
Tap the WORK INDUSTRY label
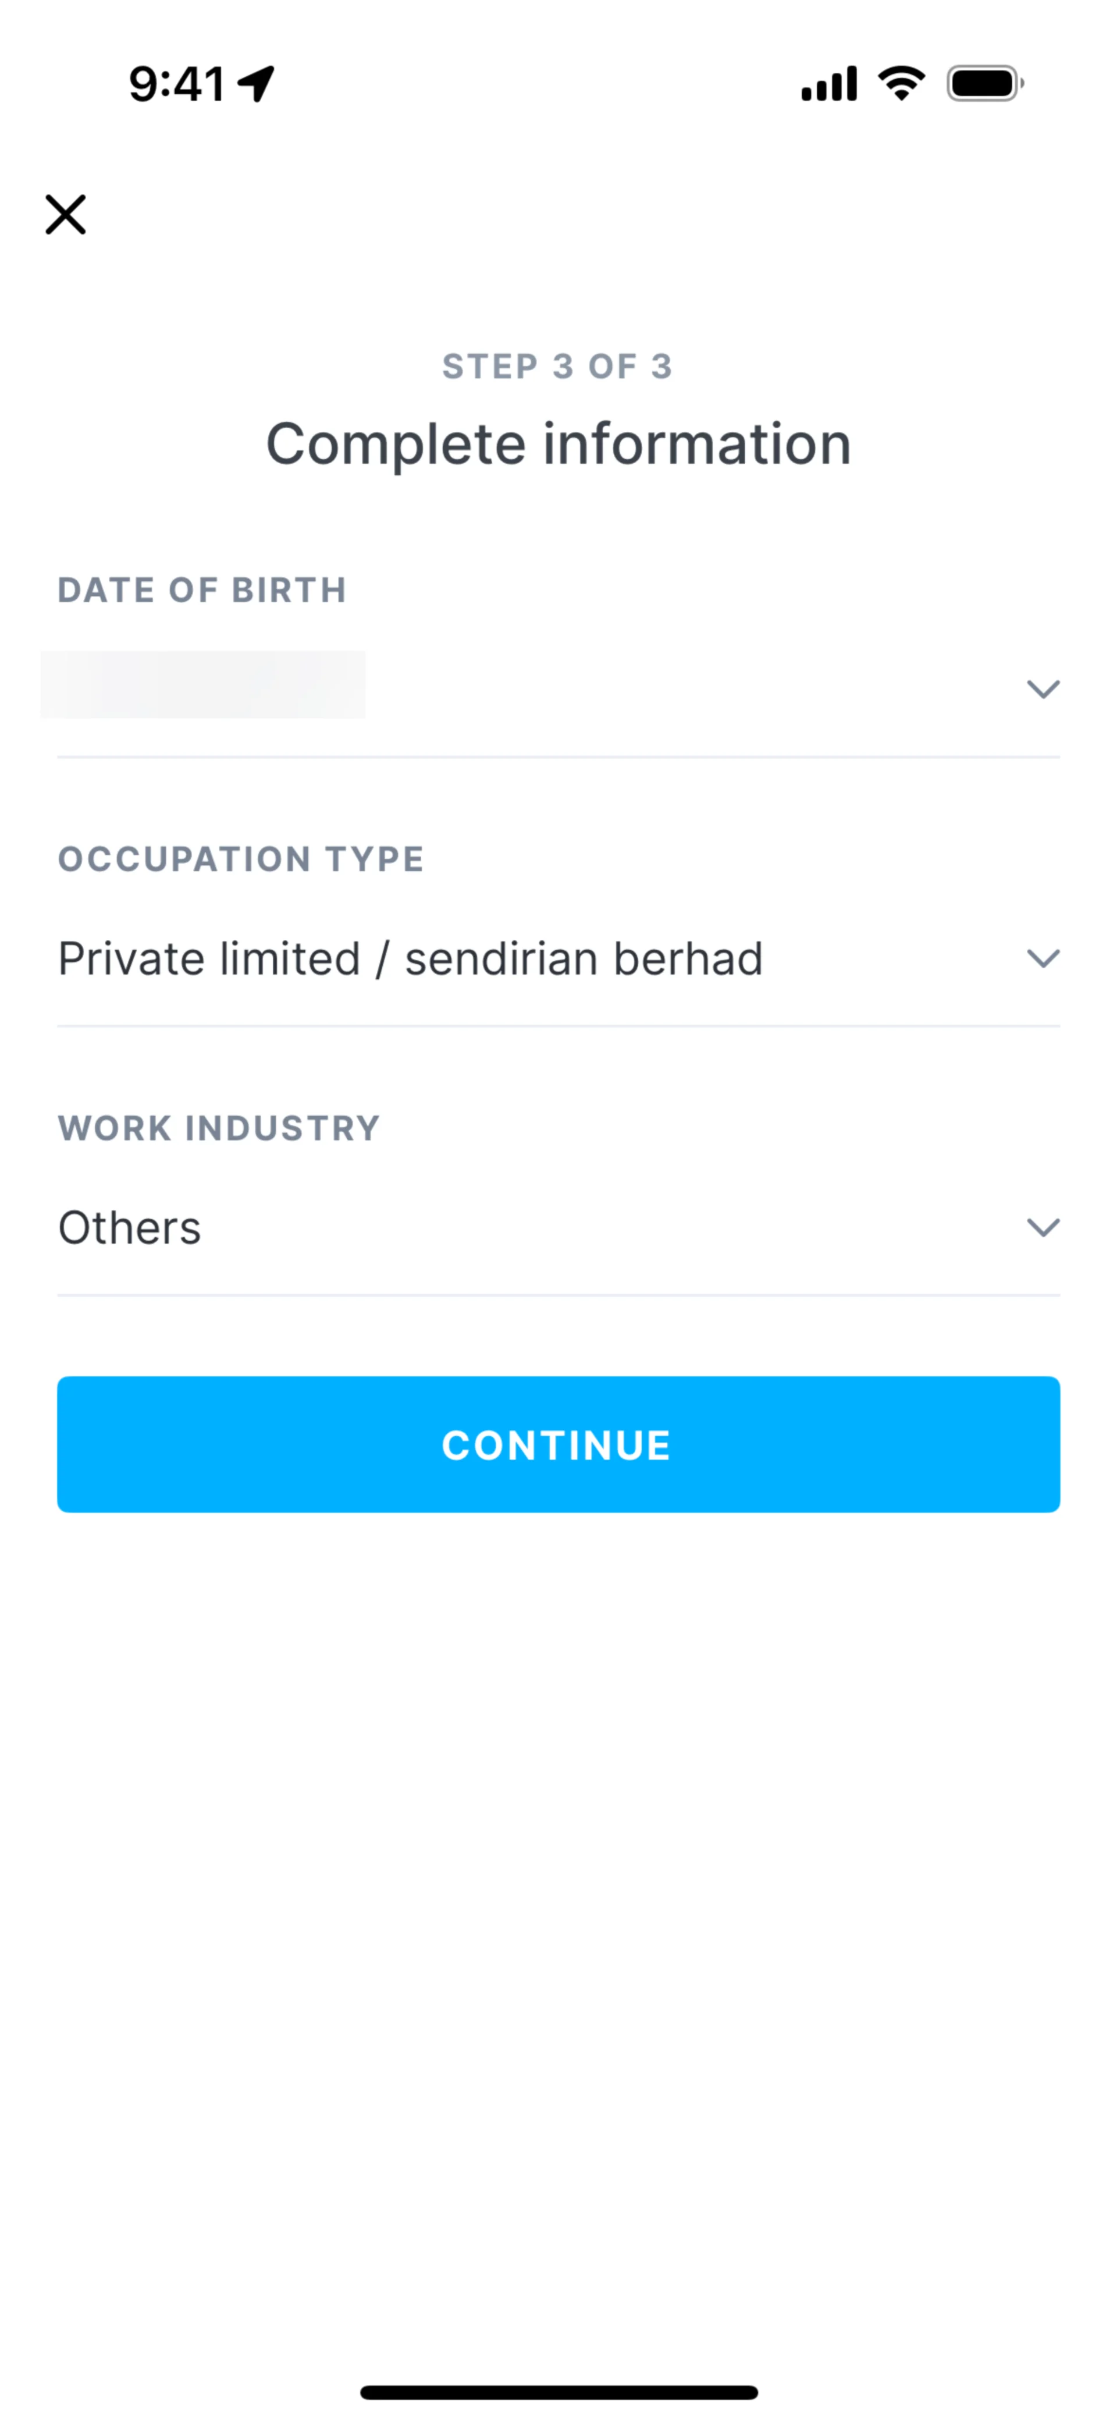219,1128
